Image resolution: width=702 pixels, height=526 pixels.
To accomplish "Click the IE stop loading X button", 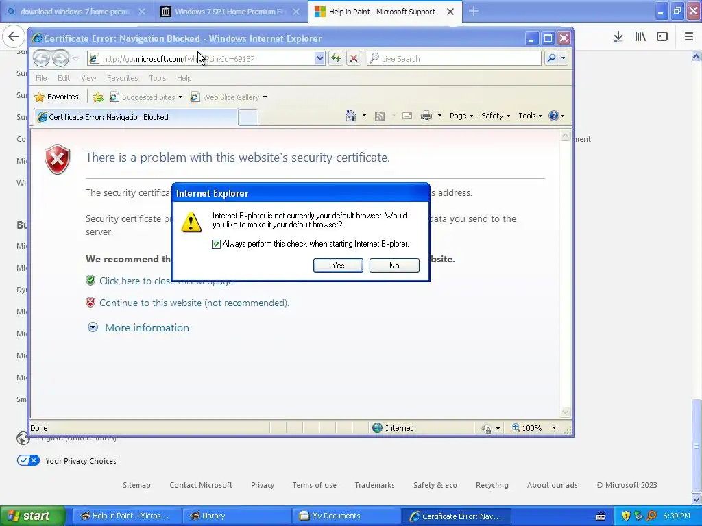I will [x=354, y=59].
